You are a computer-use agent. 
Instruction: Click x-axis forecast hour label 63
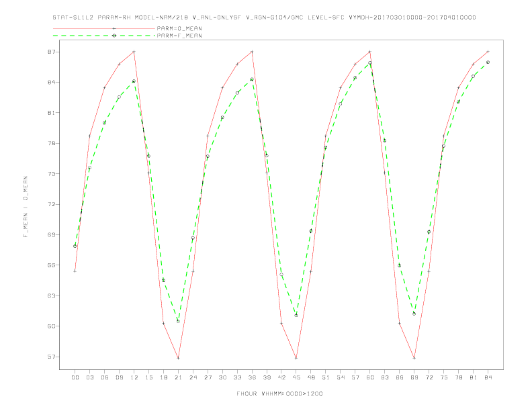(x=385, y=377)
